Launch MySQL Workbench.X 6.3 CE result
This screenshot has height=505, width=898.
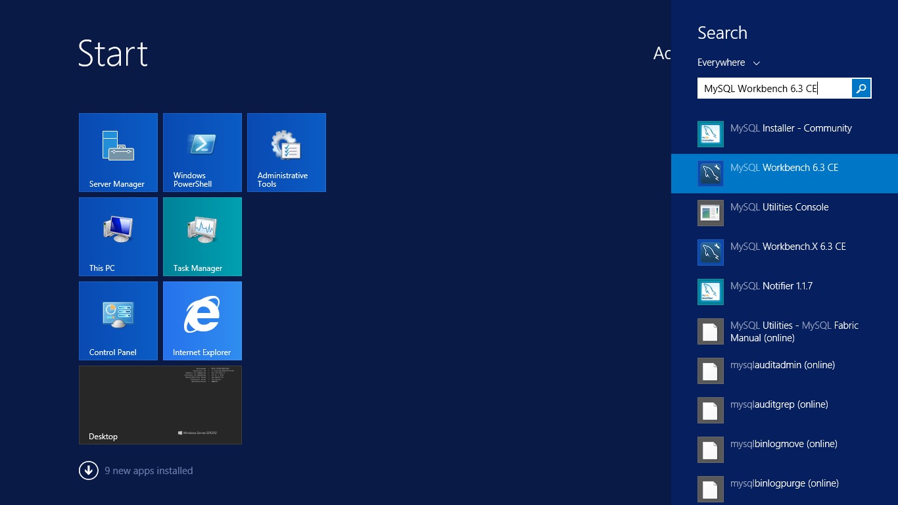784,252
